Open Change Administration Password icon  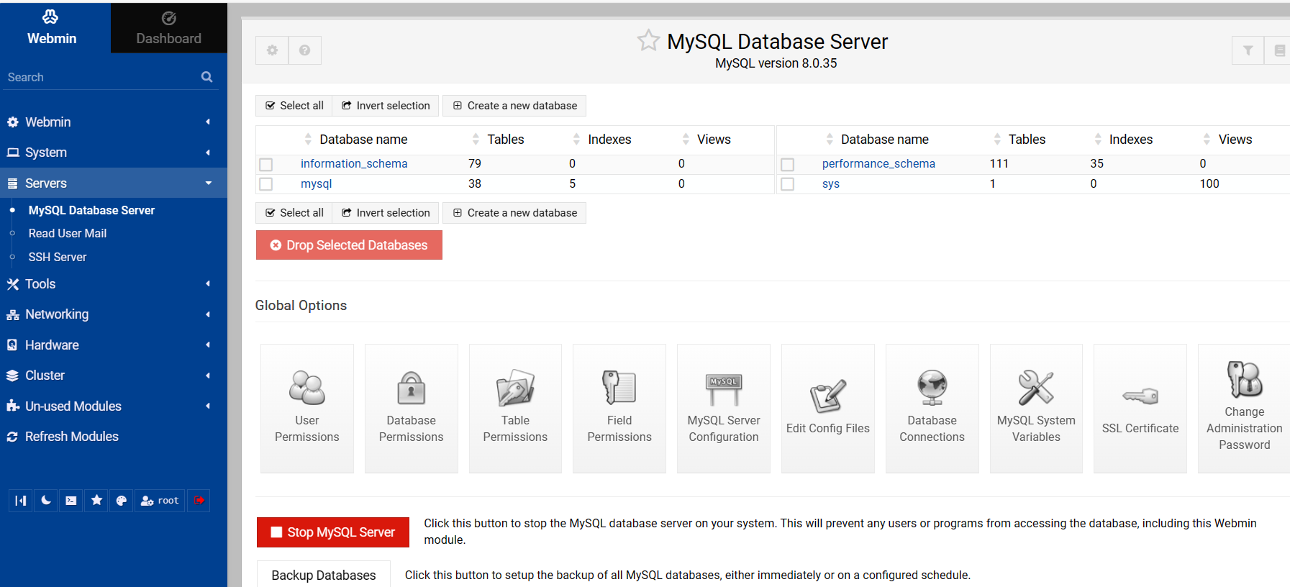[1244, 408]
